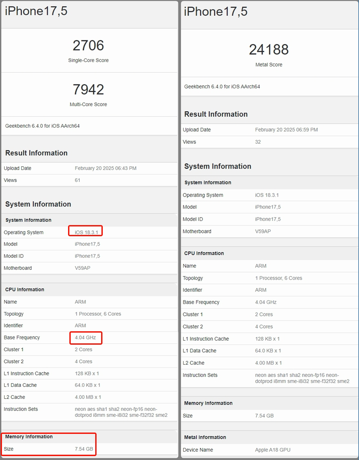Select 'Topology' label on Metal score page
The height and width of the screenshot is (460, 359).
pos(193,278)
